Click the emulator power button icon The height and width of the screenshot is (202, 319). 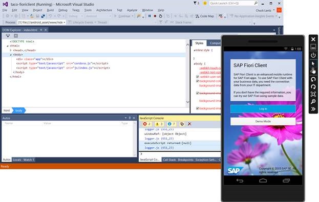coord(313,55)
